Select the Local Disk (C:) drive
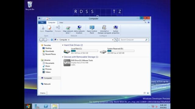 pyautogui.click(x=80, y=51)
